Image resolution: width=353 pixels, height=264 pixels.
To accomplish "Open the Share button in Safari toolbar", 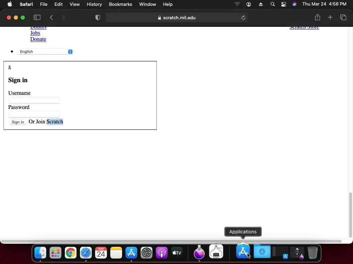I will (317, 17).
